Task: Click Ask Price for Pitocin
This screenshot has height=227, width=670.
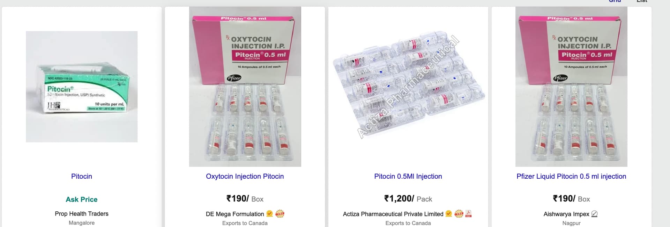Action: [x=82, y=200]
